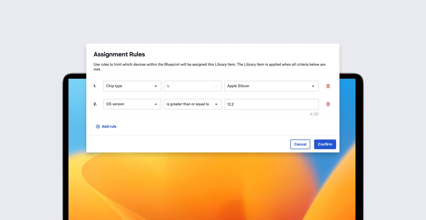
Task: Click the rule number '2.' label
Action: (x=95, y=104)
